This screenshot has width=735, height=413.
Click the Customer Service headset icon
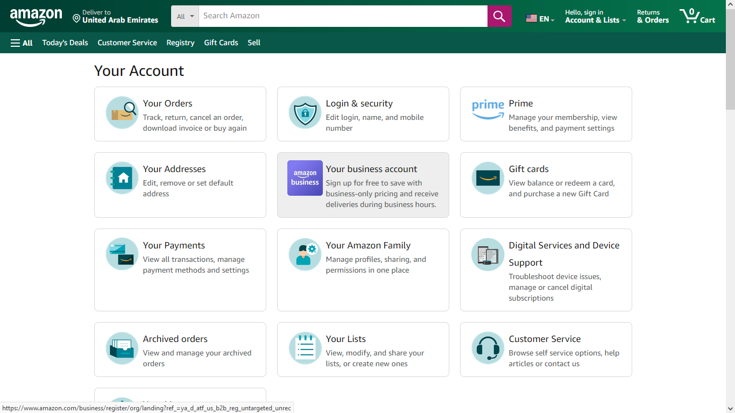coord(488,348)
